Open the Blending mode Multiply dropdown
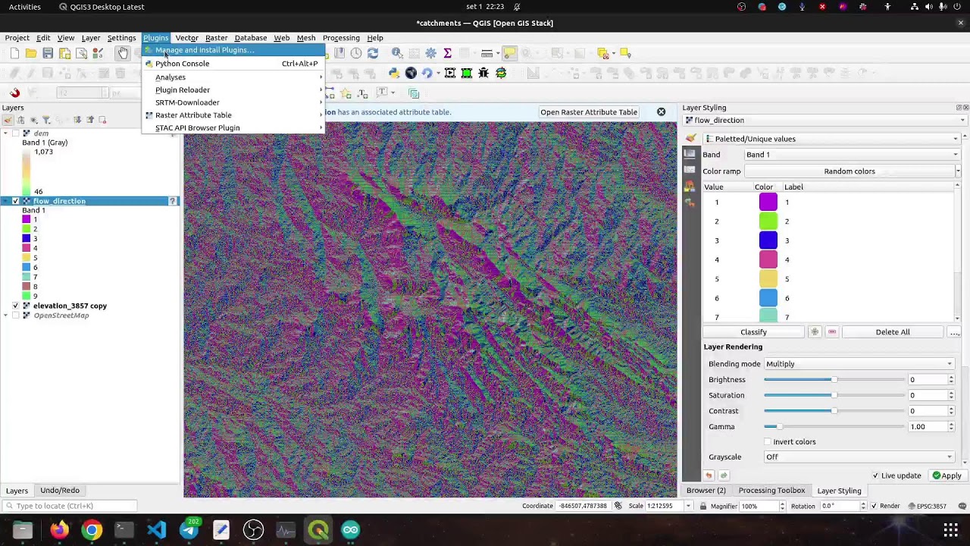Screen dimensions: 970x546 859,364
